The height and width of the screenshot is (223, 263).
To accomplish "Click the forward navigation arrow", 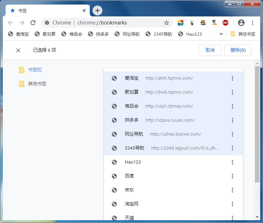I will (22, 23).
